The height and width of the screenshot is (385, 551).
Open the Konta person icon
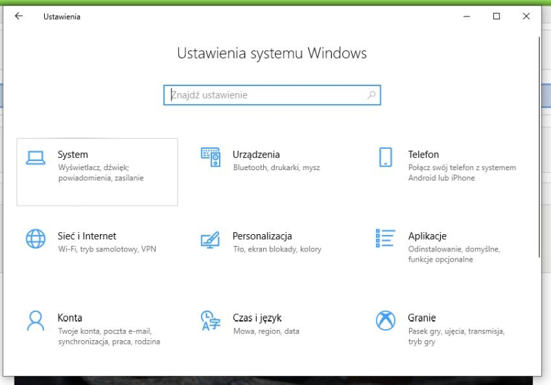pos(36,320)
